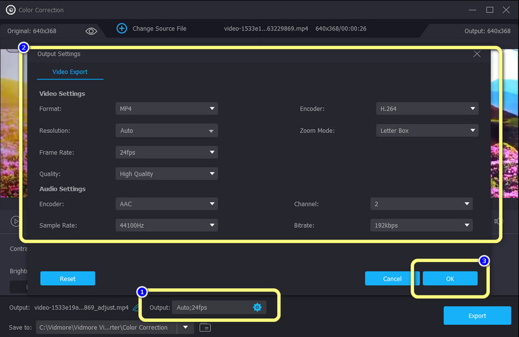519x337 pixels.
Task: Expand the Format dropdown showing MP4
Action: (x=167, y=109)
